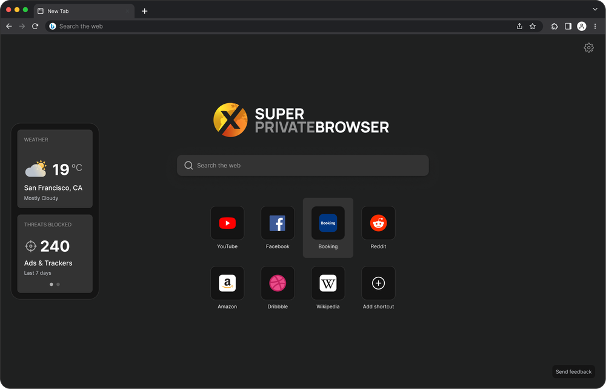Reload the page with the refresh icon
Viewport: 606px width, 389px height.
[x=35, y=26]
